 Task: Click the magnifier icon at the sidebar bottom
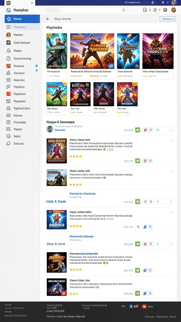click(8, 143)
